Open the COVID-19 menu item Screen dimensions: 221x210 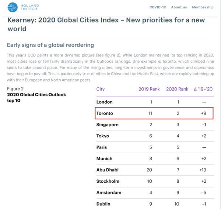click(158, 7)
